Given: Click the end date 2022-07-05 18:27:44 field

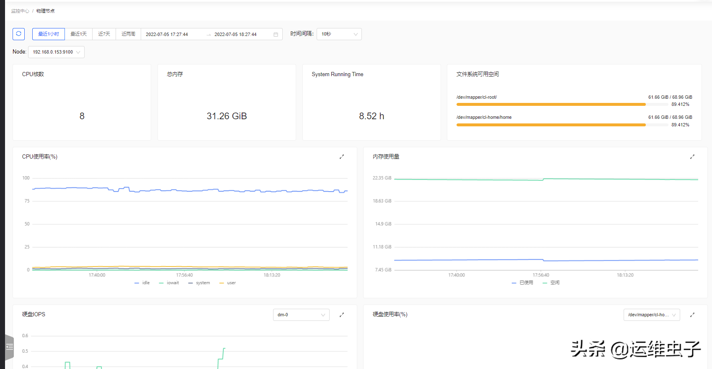Looking at the screenshot, I should point(235,34).
